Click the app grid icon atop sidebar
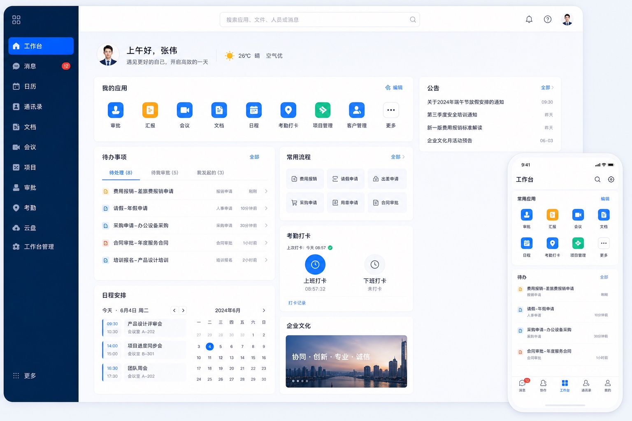The width and height of the screenshot is (632, 421). tap(16, 20)
